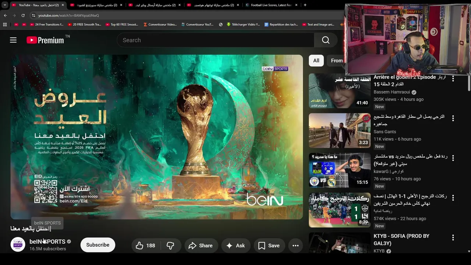Open Convertisseur YouT... bookmark
Viewport: 471px width, 265px height.
(197, 25)
